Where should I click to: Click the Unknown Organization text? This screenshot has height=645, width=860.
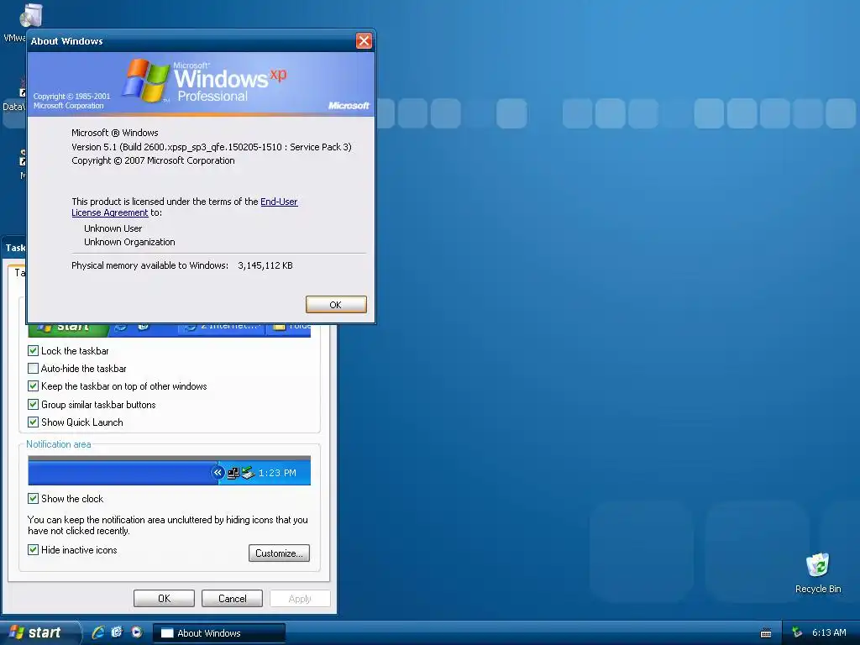(129, 242)
